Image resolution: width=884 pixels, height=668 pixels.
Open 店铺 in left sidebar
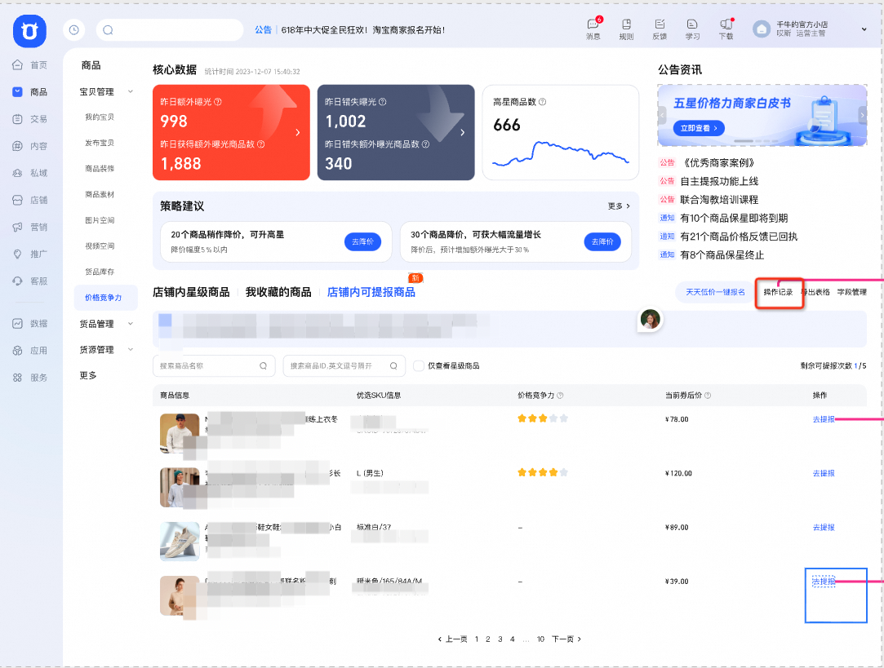29,200
